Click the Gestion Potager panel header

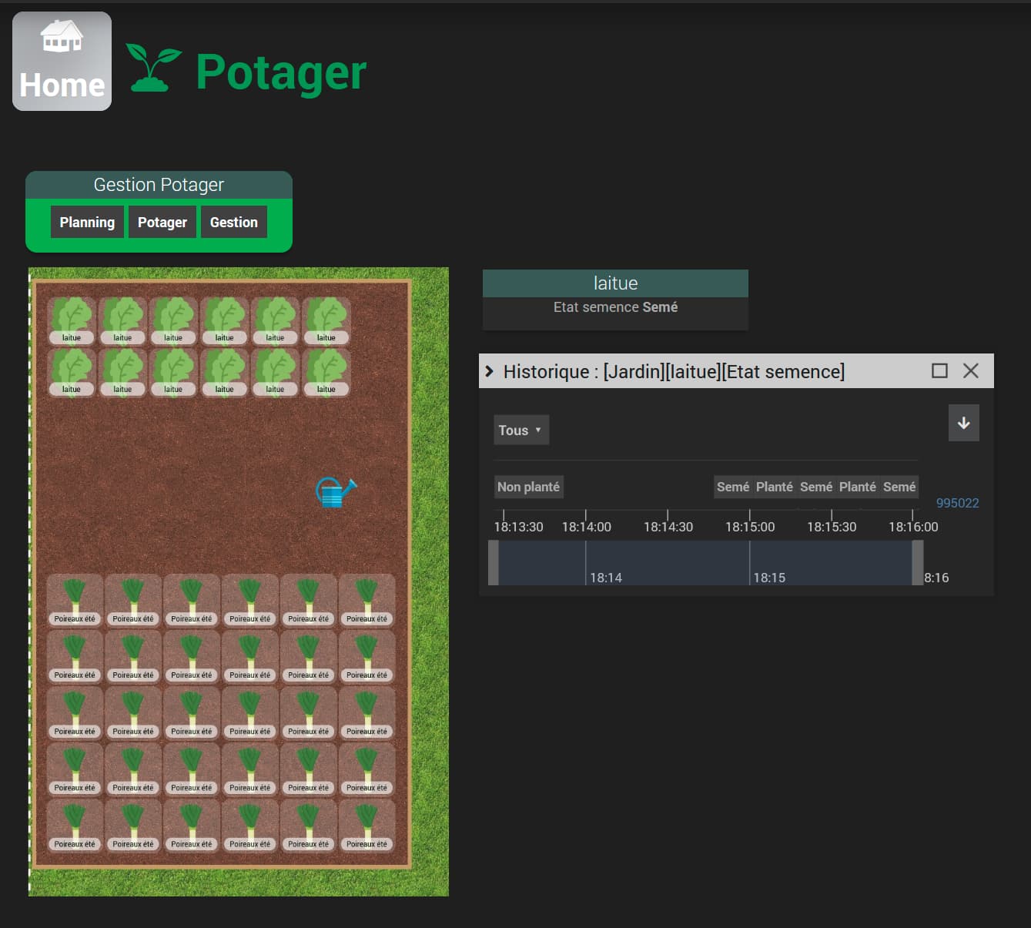coord(159,185)
